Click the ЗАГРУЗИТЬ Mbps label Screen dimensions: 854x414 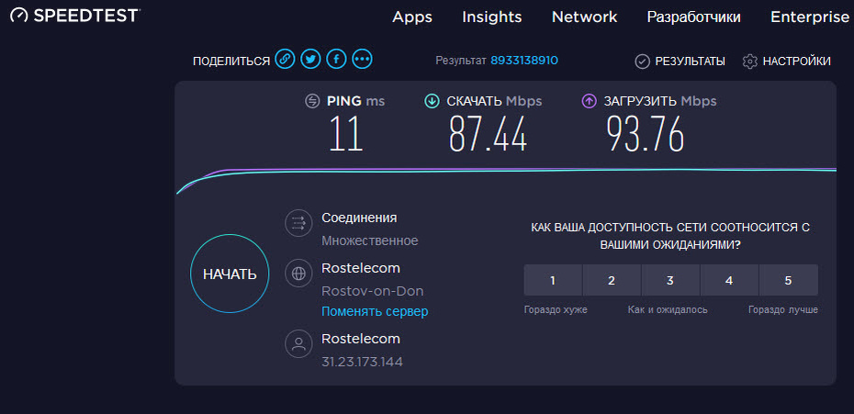(x=660, y=101)
